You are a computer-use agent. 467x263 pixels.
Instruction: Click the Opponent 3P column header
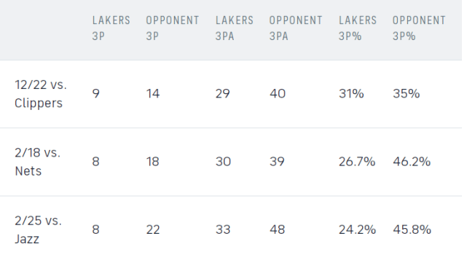[x=173, y=28]
